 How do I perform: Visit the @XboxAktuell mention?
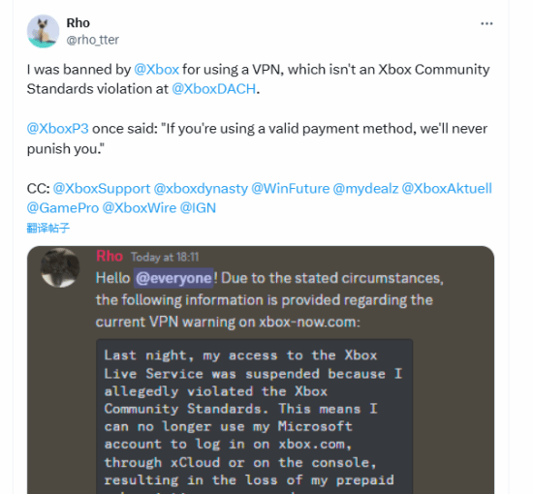click(447, 188)
